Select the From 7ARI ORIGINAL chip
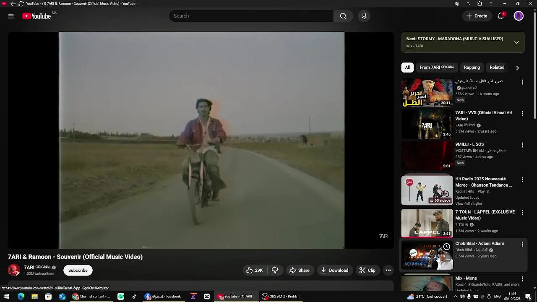Image resolution: width=537 pixels, height=302 pixels. click(437, 68)
